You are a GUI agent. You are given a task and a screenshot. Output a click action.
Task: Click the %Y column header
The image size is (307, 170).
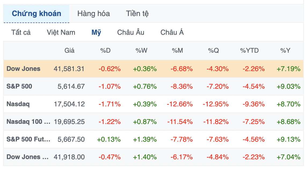285,51
